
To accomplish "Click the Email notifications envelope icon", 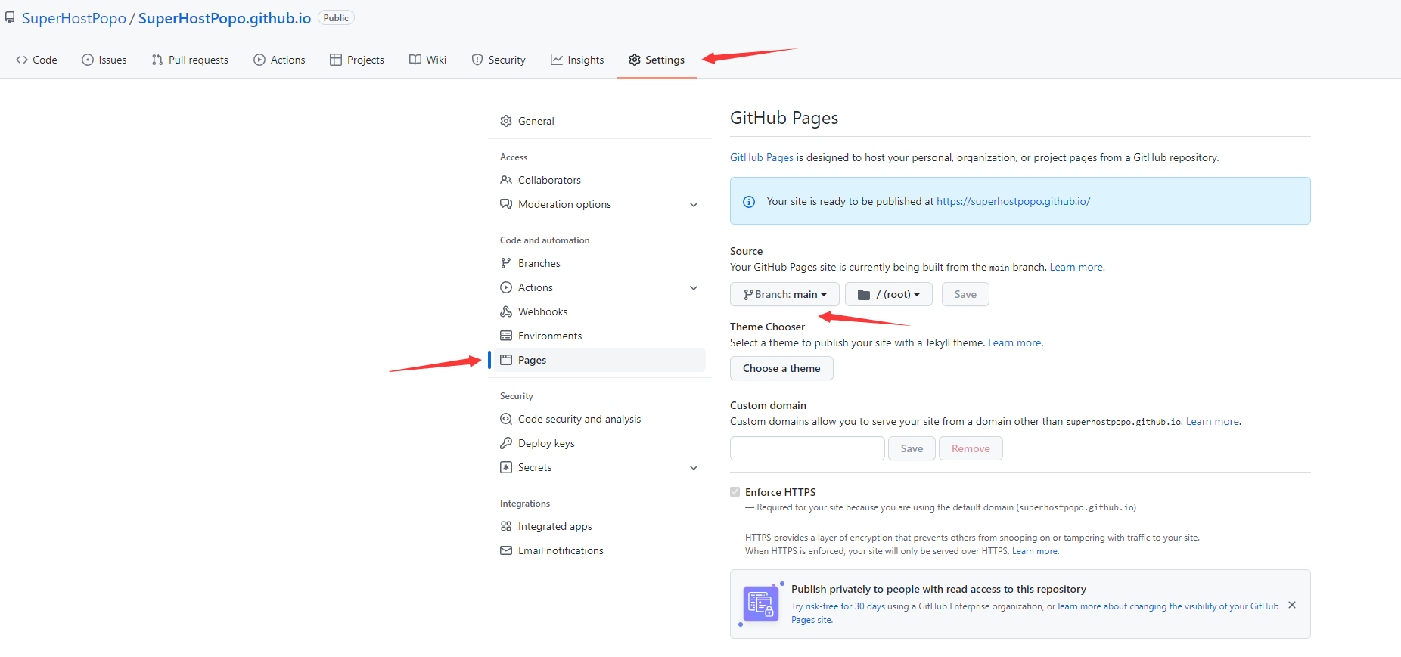I will click(506, 550).
